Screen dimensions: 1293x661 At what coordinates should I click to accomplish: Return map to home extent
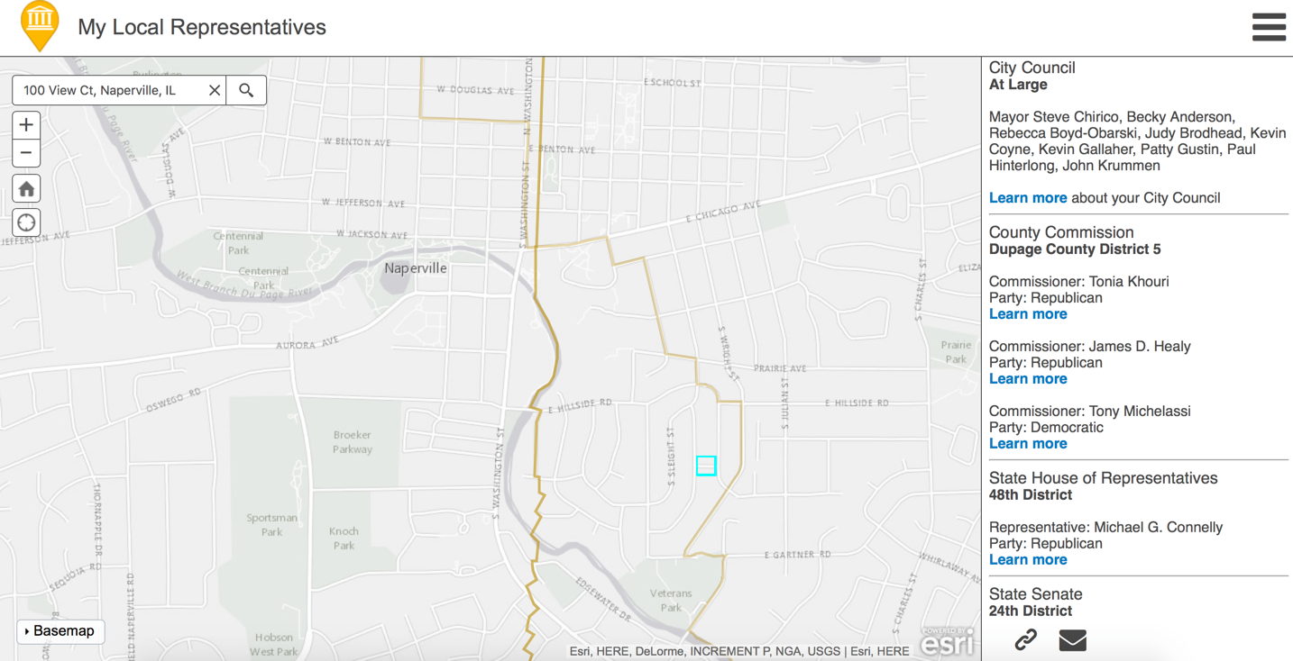pos(26,188)
